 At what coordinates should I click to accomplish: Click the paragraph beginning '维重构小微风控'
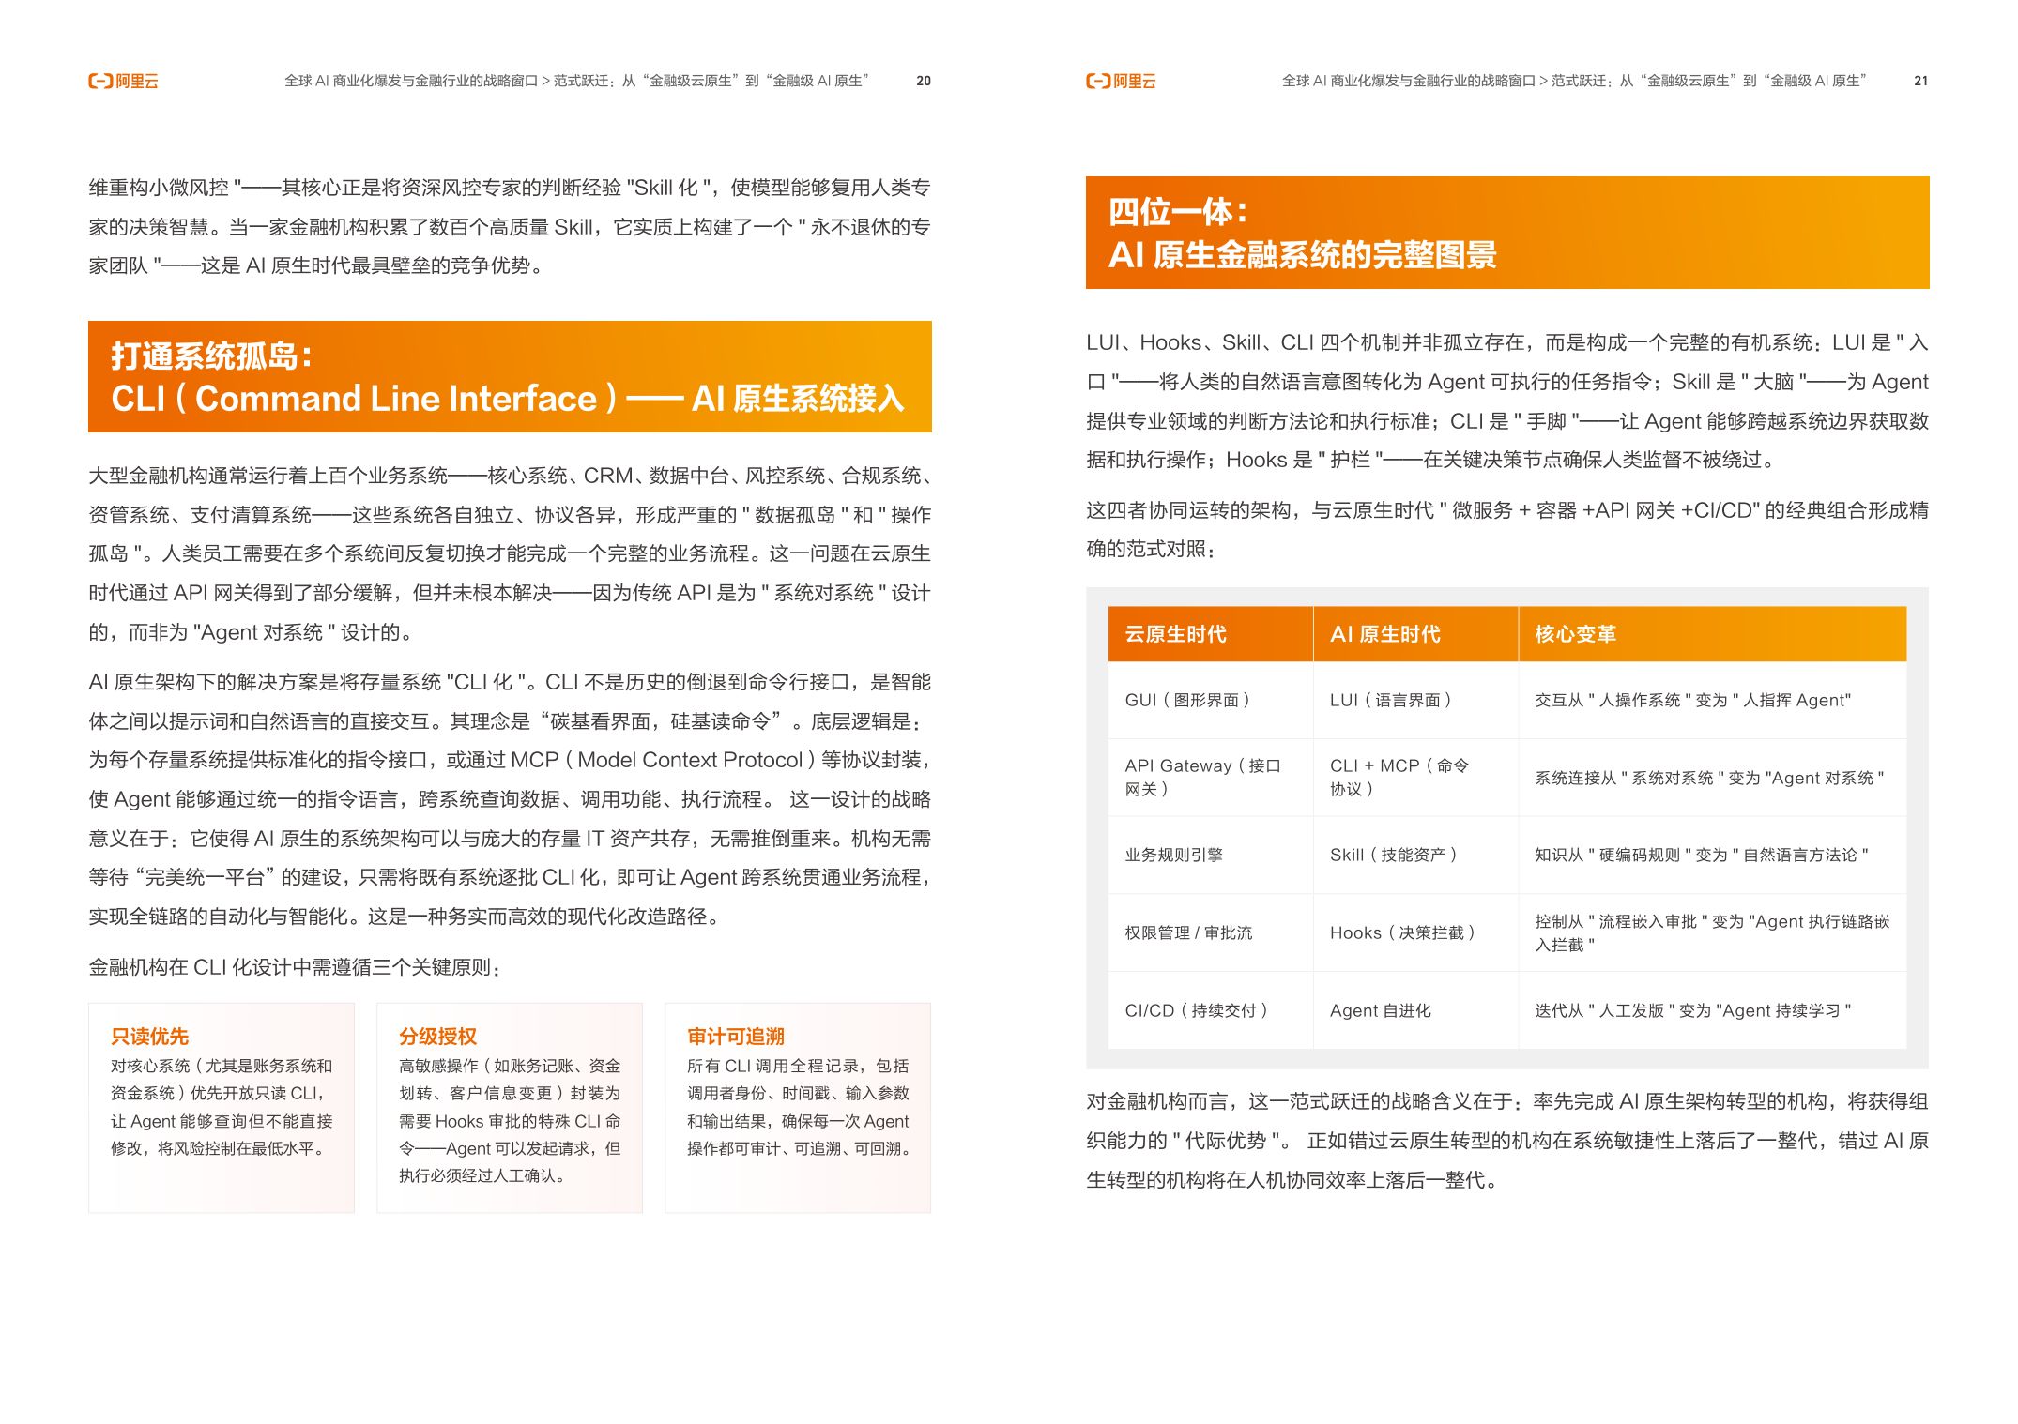click(510, 226)
